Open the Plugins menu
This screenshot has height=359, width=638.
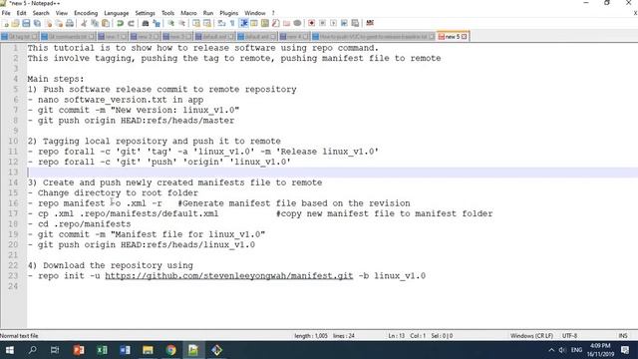click(228, 13)
